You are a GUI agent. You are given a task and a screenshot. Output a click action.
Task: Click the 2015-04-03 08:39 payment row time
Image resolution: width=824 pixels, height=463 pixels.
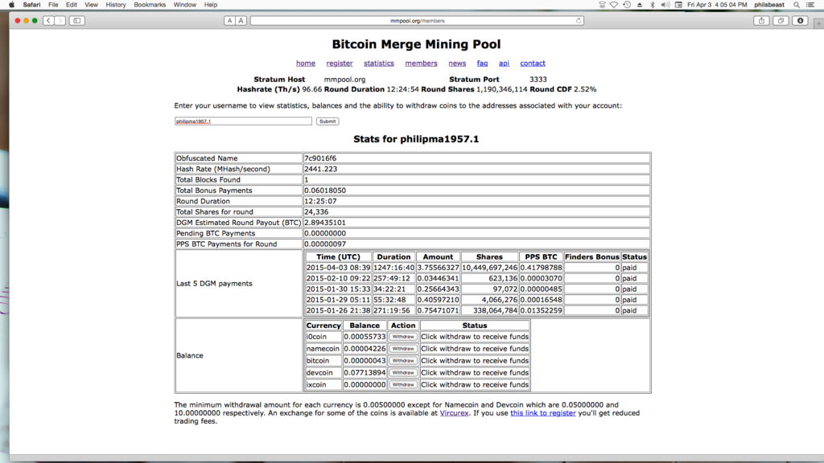[x=338, y=268]
